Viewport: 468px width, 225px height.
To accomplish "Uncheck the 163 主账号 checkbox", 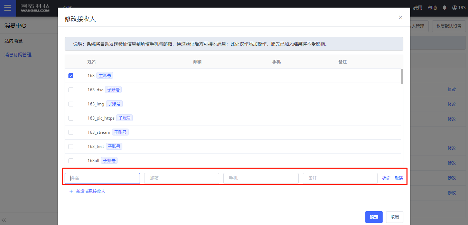I will [71, 76].
